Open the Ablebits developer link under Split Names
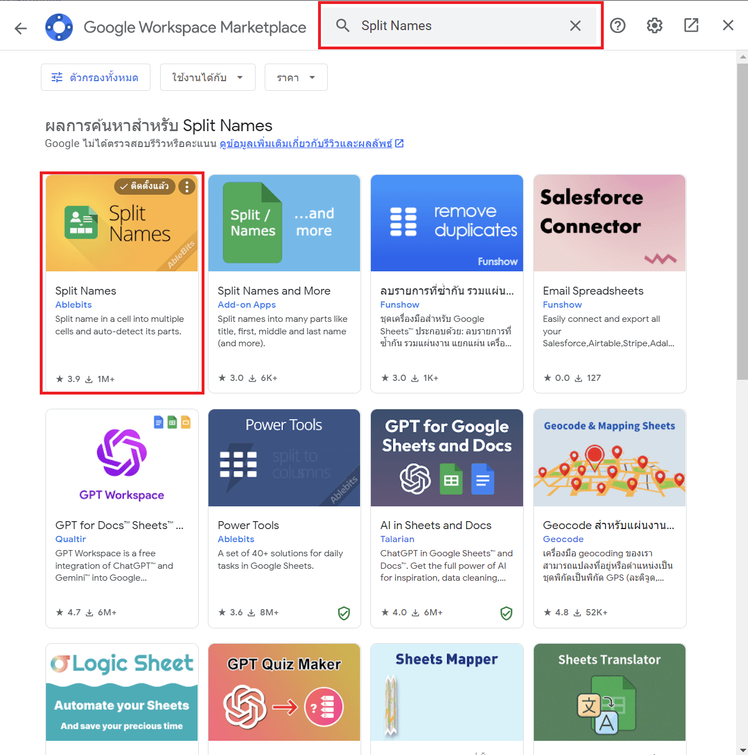 [73, 305]
